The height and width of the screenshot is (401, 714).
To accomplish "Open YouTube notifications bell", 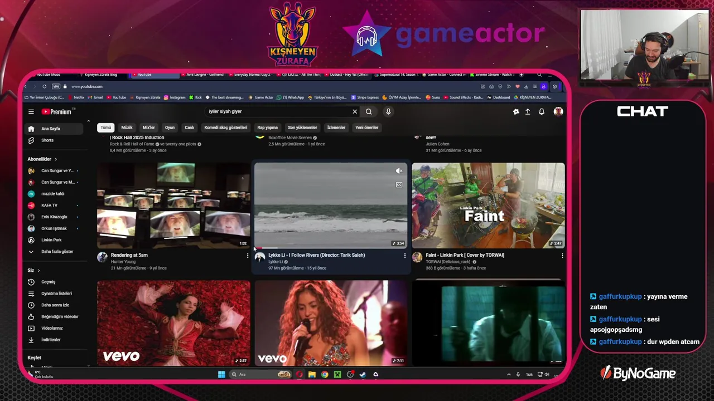I will click(x=541, y=111).
